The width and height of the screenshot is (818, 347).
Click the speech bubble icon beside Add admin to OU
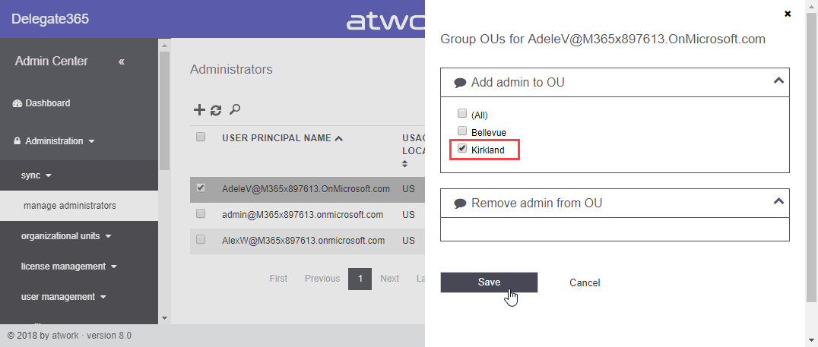pyautogui.click(x=460, y=83)
